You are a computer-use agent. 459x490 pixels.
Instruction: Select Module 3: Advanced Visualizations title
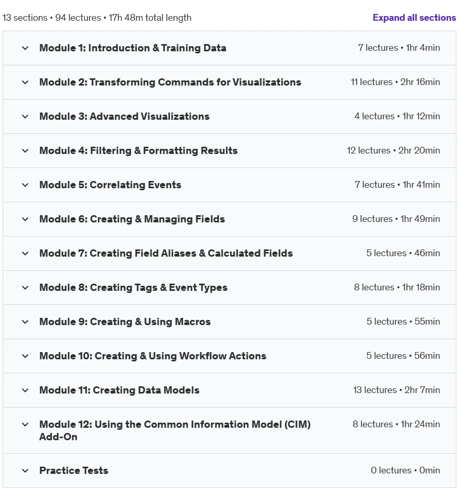click(124, 116)
